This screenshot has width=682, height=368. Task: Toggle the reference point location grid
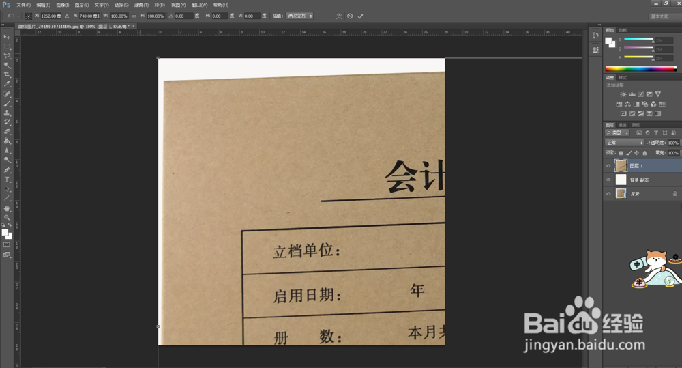(x=28, y=16)
